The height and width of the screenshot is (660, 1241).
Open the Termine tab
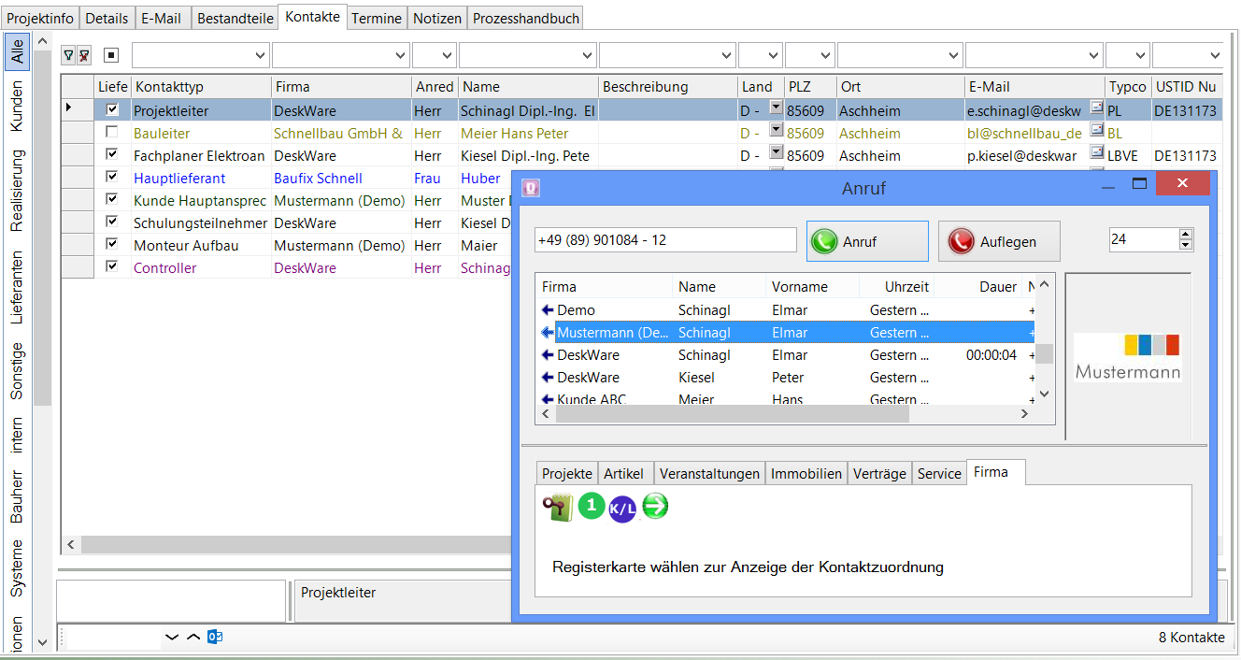tap(377, 18)
